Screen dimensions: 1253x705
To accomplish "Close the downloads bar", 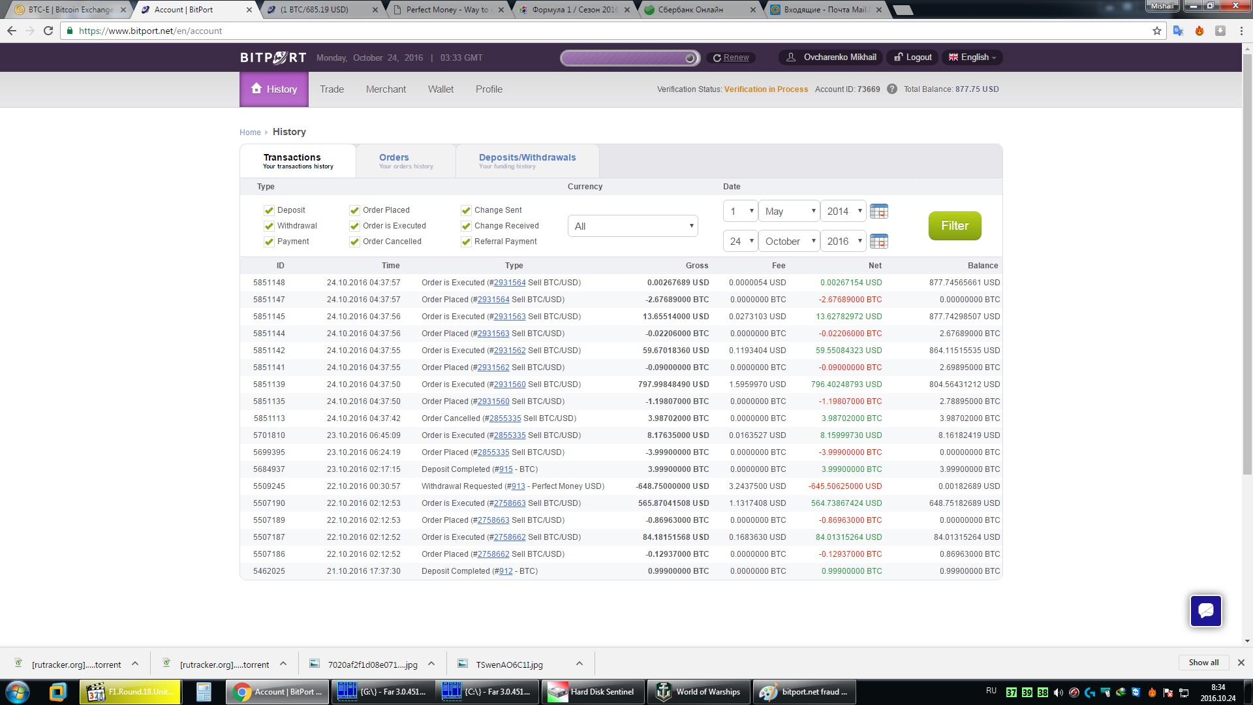I will 1241,663.
